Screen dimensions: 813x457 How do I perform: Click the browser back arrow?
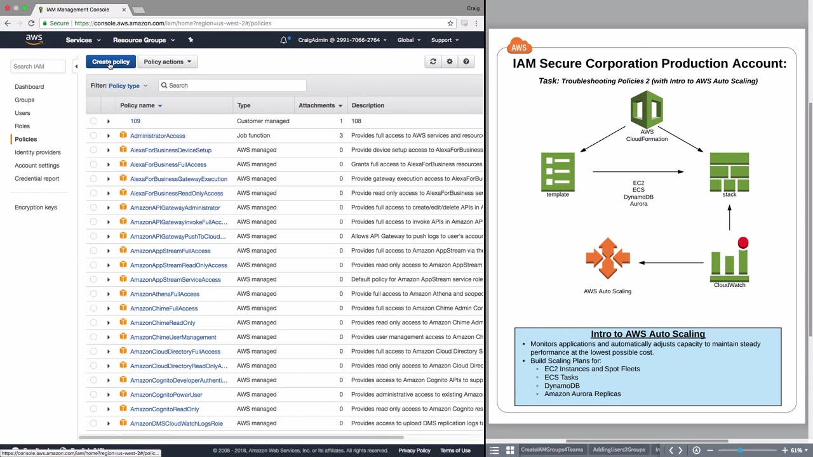tap(8, 23)
